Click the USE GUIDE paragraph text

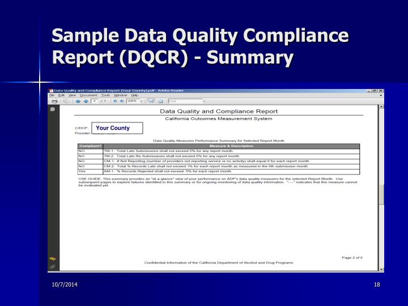coord(218,182)
